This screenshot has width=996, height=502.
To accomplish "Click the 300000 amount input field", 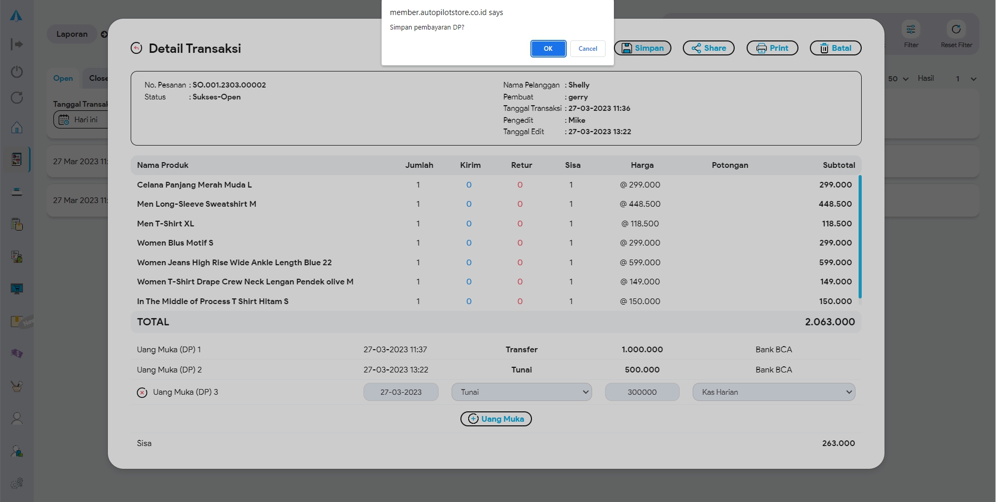I will coord(642,392).
